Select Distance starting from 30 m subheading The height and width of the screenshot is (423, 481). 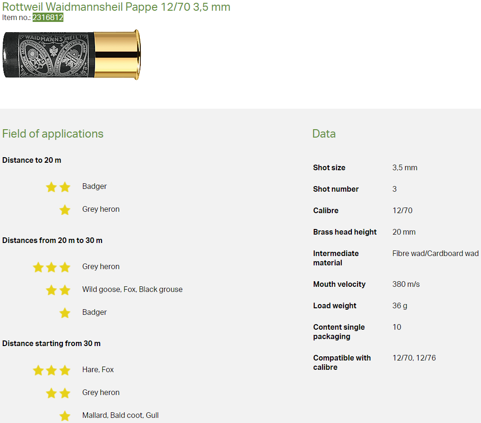(51, 344)
